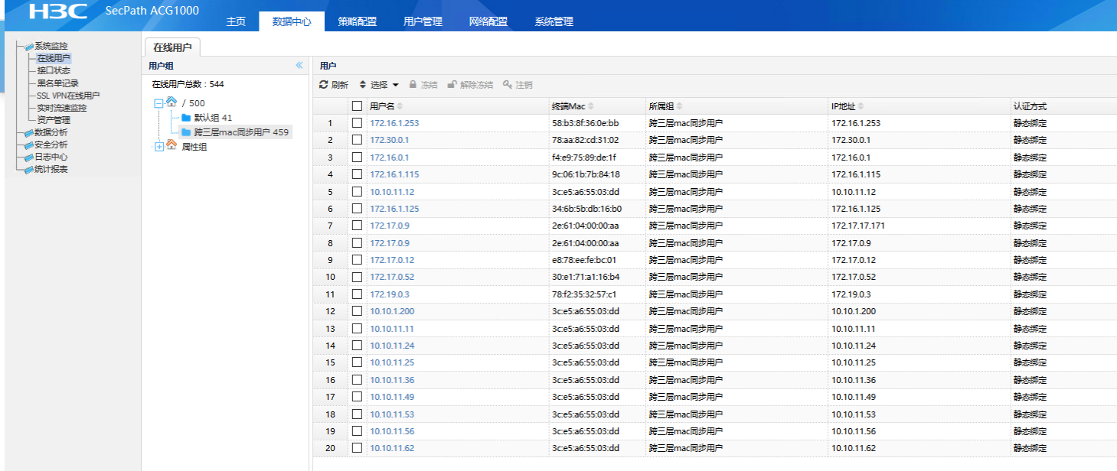This screenshot has width=1117, height=471.
Task: Open the 用户管理 tab
Action: (x=423, y=21)
